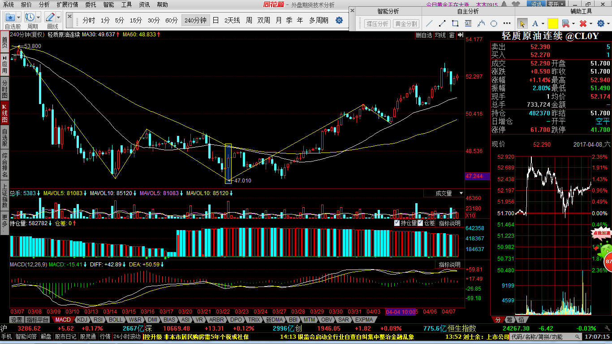Select the 60分 period
The width and height of the screenshot is (612, 344).
172,20
